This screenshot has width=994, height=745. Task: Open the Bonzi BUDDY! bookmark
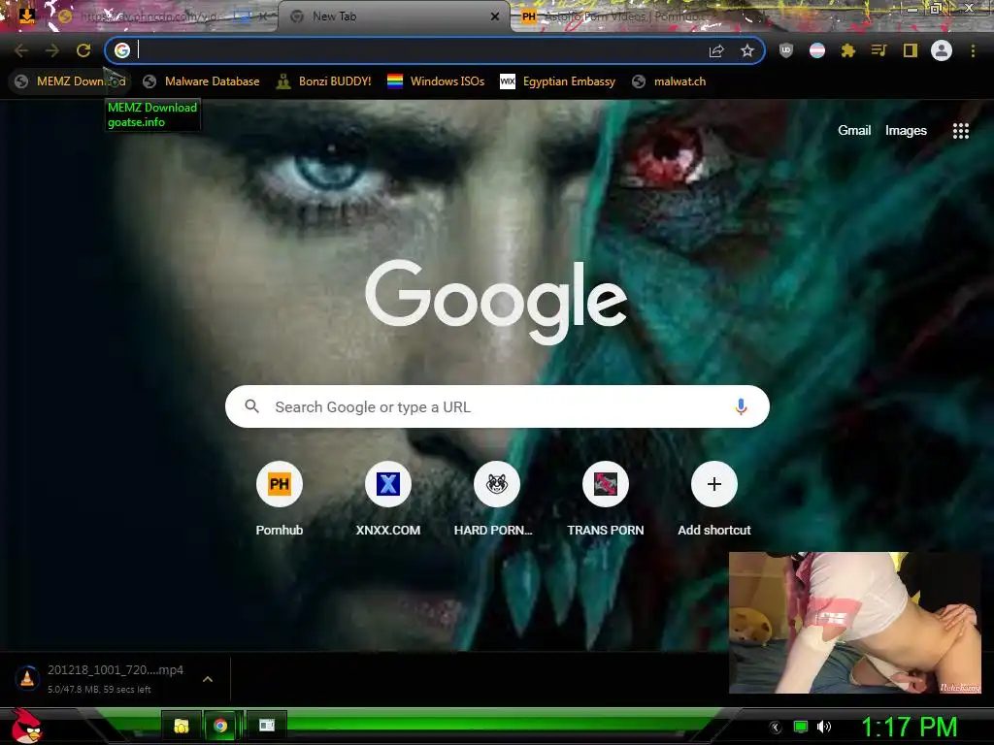(x=323, y=81)
